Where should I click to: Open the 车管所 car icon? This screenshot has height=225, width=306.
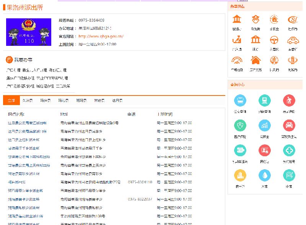pos(293,40)
